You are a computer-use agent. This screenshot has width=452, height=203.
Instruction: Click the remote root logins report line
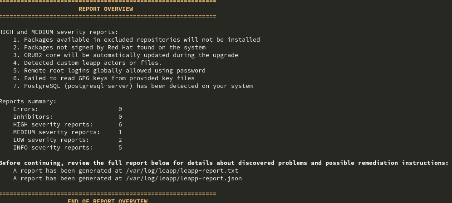point(109,71)
